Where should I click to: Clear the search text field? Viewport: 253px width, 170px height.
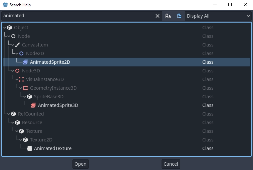click(x=158, y=16)
